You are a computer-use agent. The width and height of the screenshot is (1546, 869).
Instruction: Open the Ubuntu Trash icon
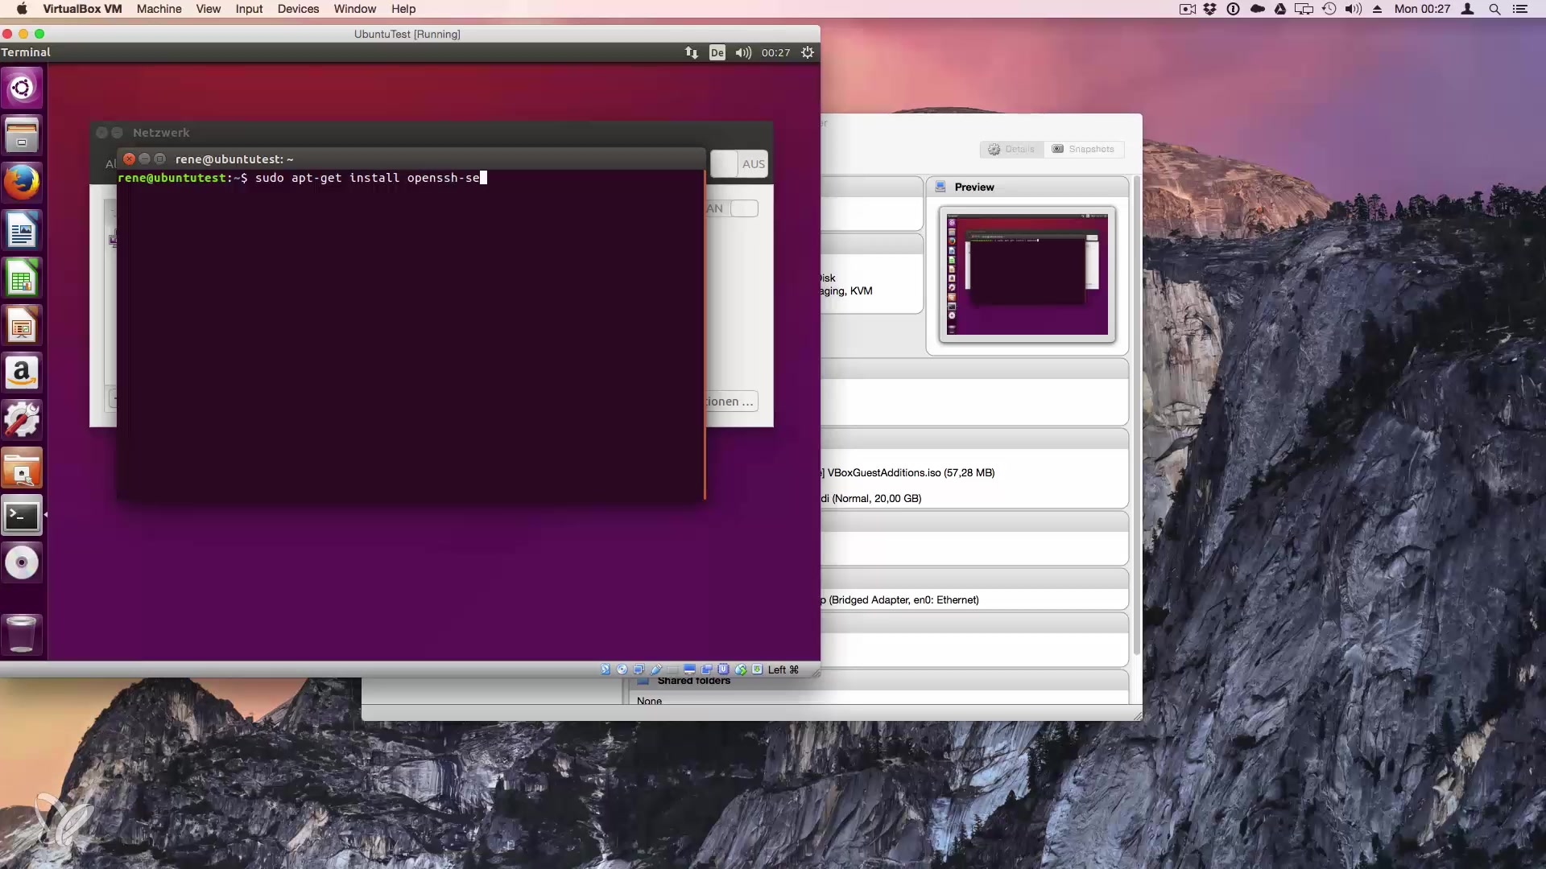point(22,634)
